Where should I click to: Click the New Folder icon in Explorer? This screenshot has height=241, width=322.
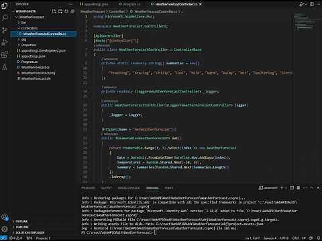(60, 11)
